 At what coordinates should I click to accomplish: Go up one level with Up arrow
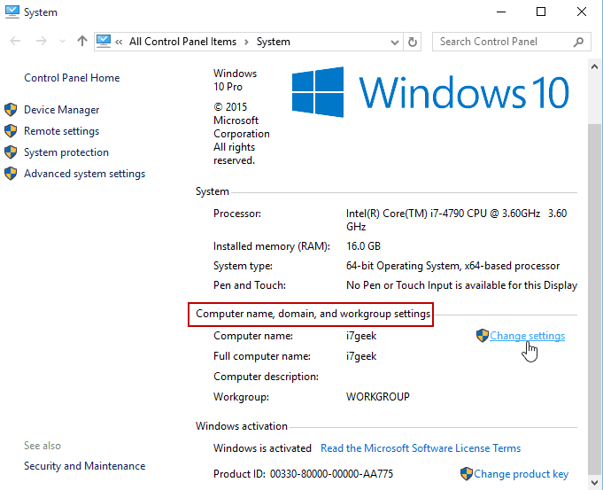82,41
